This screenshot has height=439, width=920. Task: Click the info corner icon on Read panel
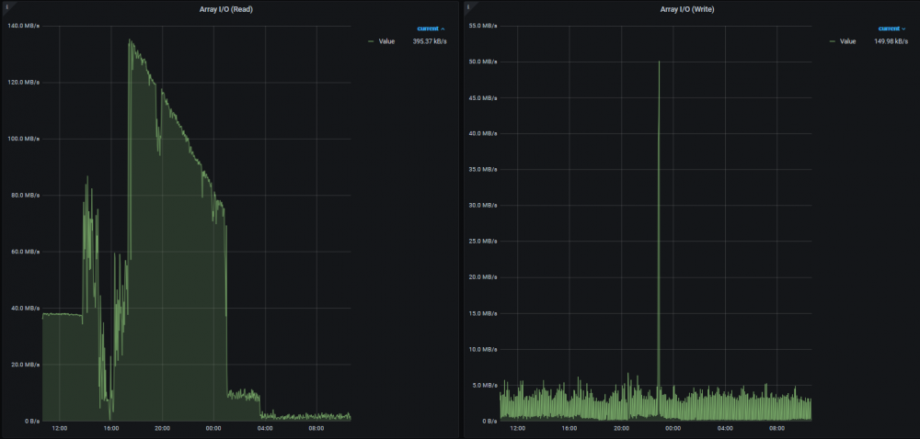pos(7,7)
